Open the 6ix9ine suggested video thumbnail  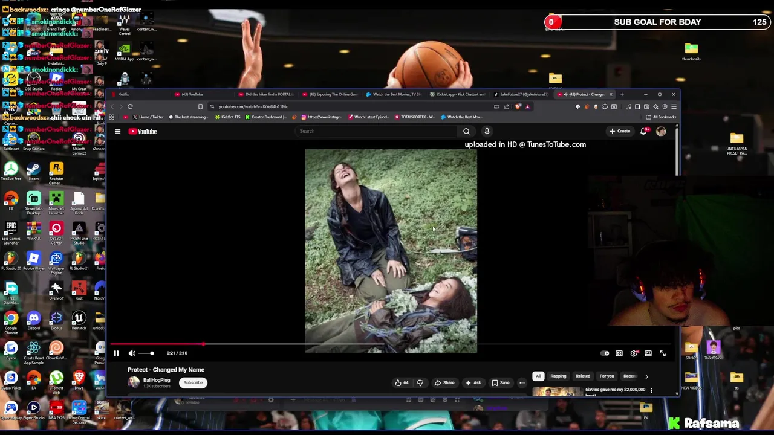pos(556,391)
